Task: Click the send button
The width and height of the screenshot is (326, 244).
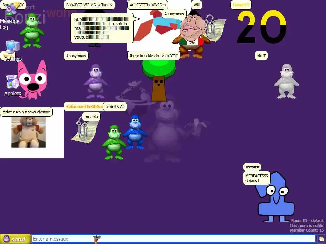Action: coord(15,239)
